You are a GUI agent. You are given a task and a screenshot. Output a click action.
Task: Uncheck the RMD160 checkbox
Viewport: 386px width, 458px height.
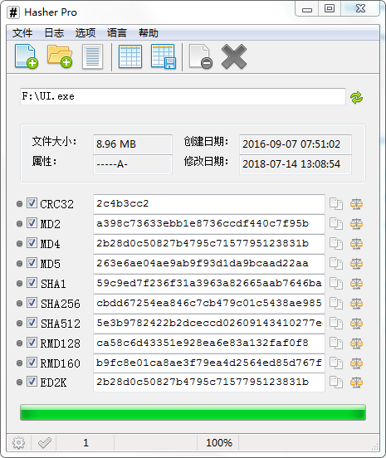pyautogui.click(x=32, y=362)
